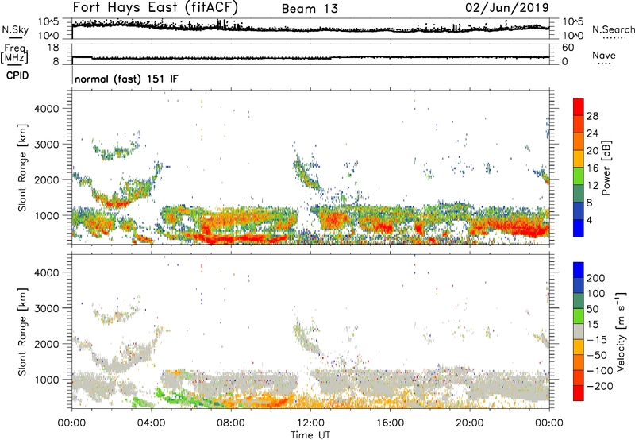
Task: Click the noise sky trace in top panel
Action: (x=310, y=29)
